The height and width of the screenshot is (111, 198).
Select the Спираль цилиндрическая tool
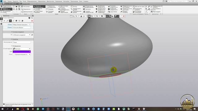(x=64, y=9)
